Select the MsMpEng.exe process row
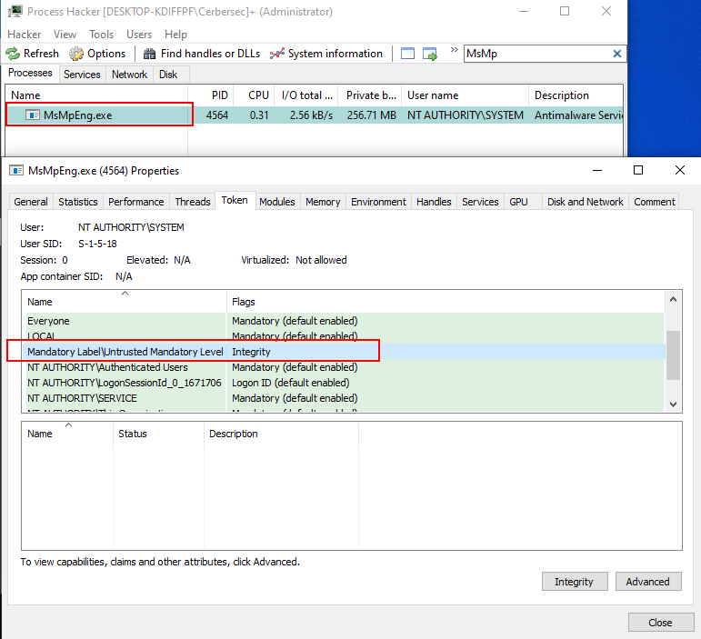701x639 pixels. tap(315, 115)
